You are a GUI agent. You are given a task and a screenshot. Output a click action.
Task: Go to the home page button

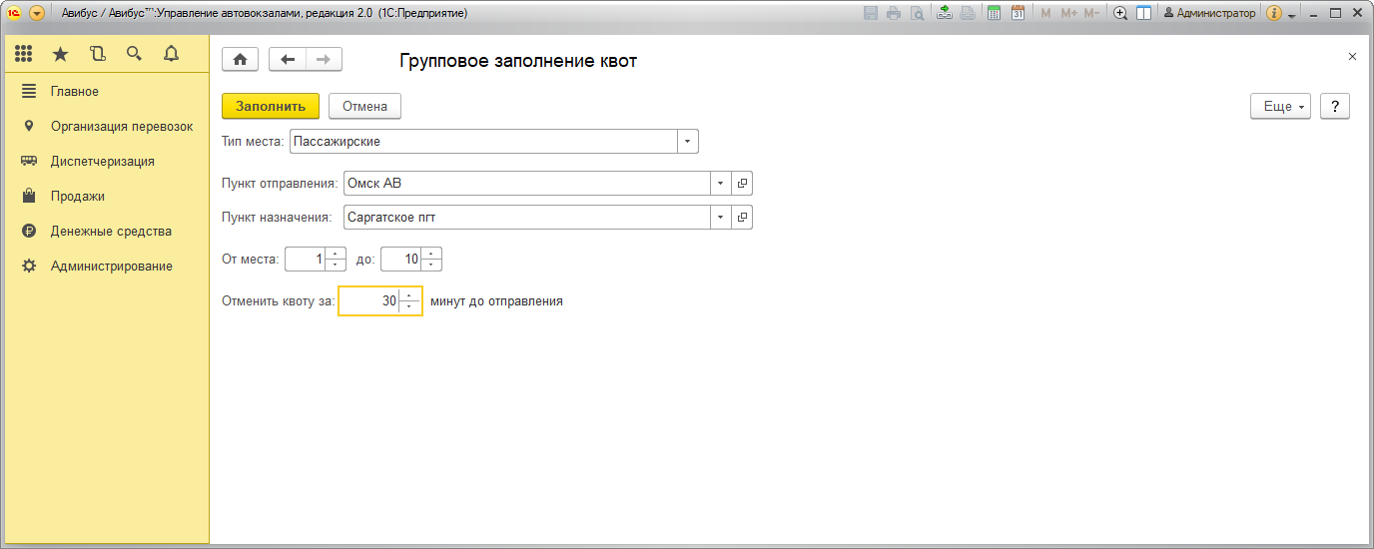click(240, 60)
